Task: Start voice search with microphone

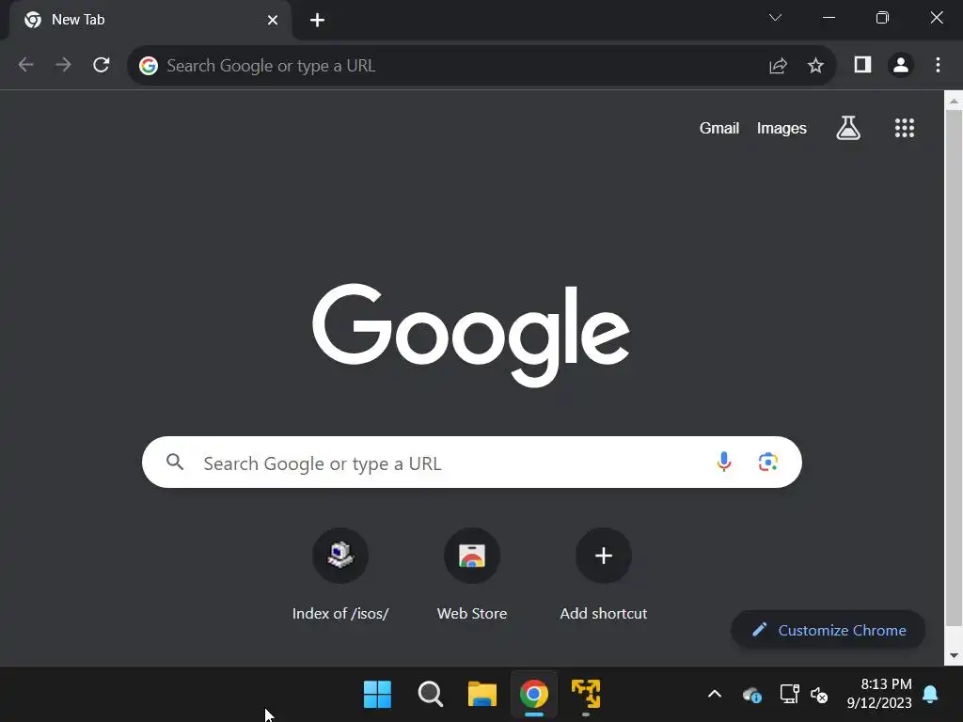Action: coord(723,462)
